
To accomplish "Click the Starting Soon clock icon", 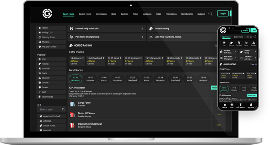I will [40, 37].
